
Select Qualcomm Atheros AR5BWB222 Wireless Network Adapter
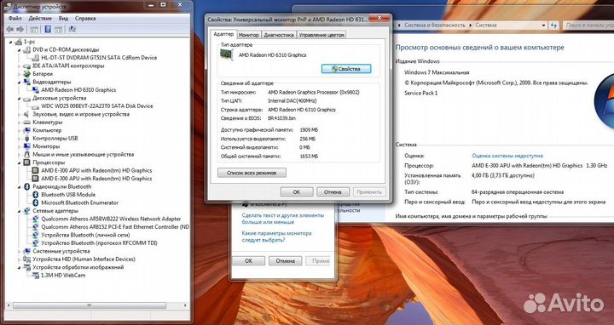tap(111, 219)
